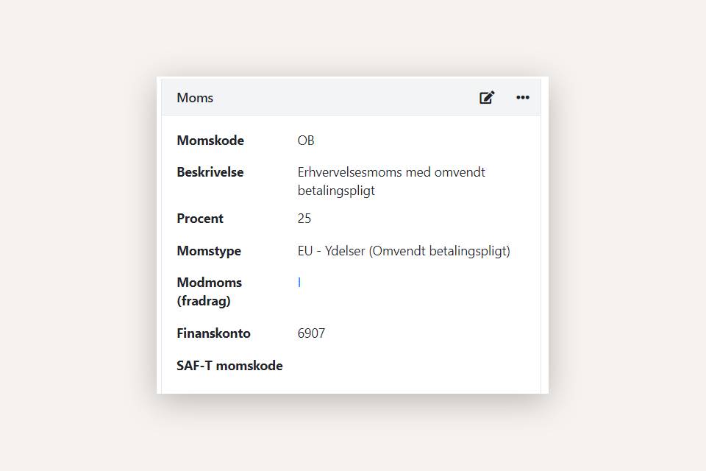The image size is (706, 471).
Task: Select the Momskode value OB
Action: click(306, 140)
